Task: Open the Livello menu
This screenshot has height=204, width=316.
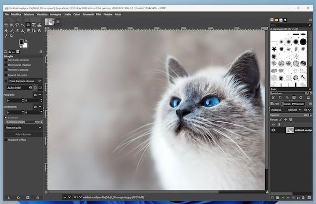Action: tap(67, 14)
